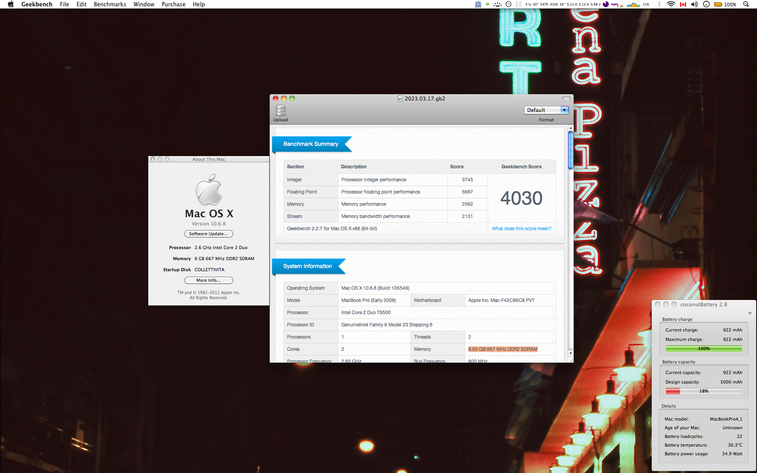The width and height of the screenshot is (757, 473).
Task: Click the Spotlight magnifying glass icon
Action: click(746, 4)
